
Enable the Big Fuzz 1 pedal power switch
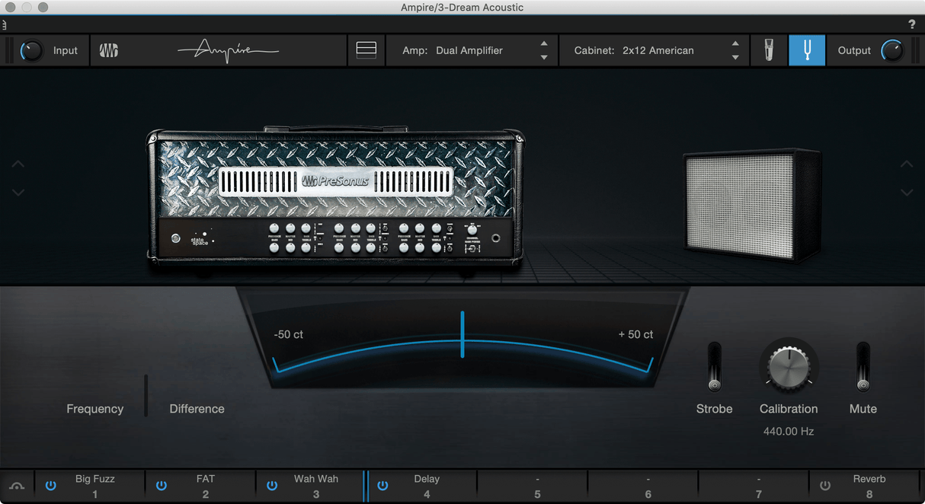click(x=50, y=485)
